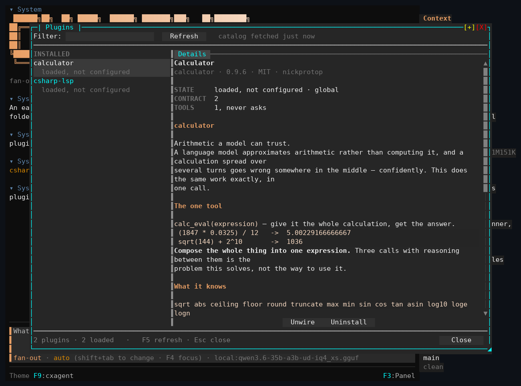Click the Plugins dialog title

[59, 27]
